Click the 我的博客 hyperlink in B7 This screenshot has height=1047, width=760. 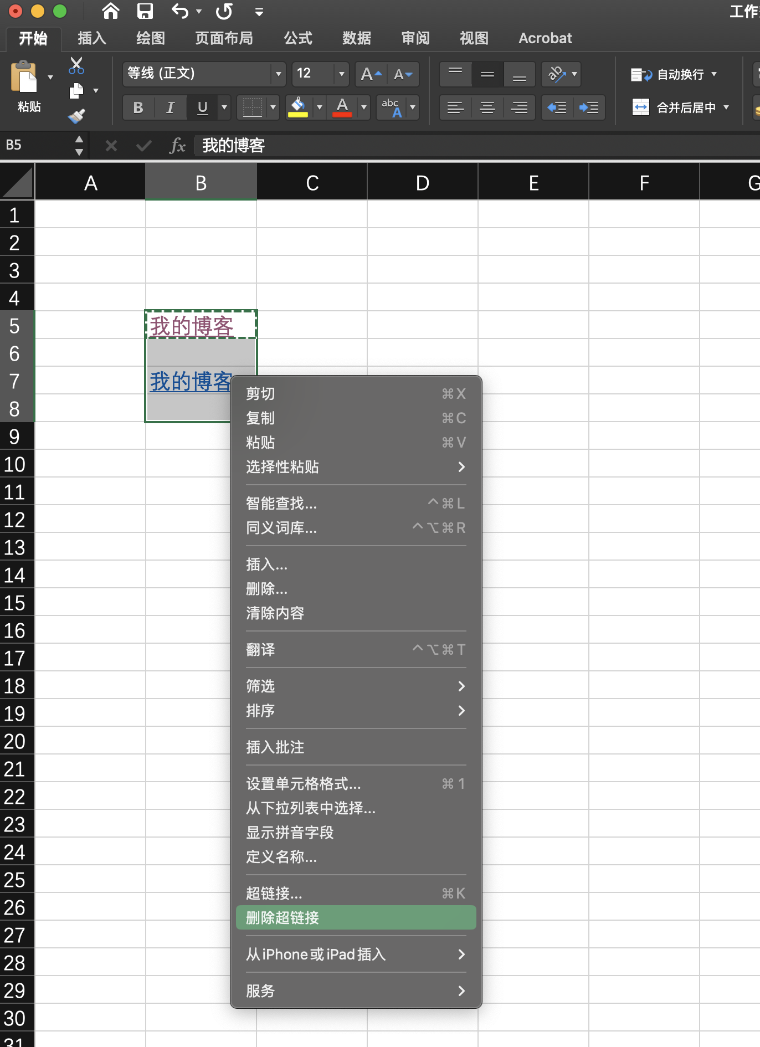[191, 381]
